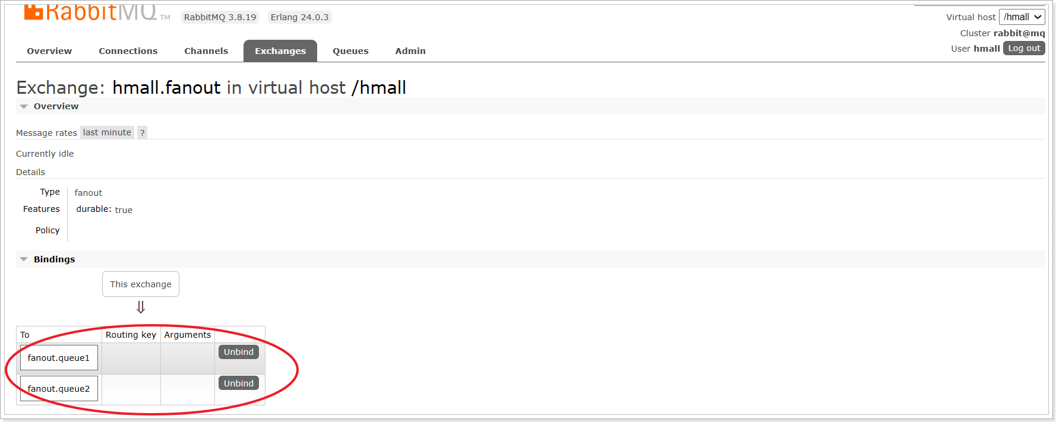Log out of the hmall user

(x=1024, y=48)
